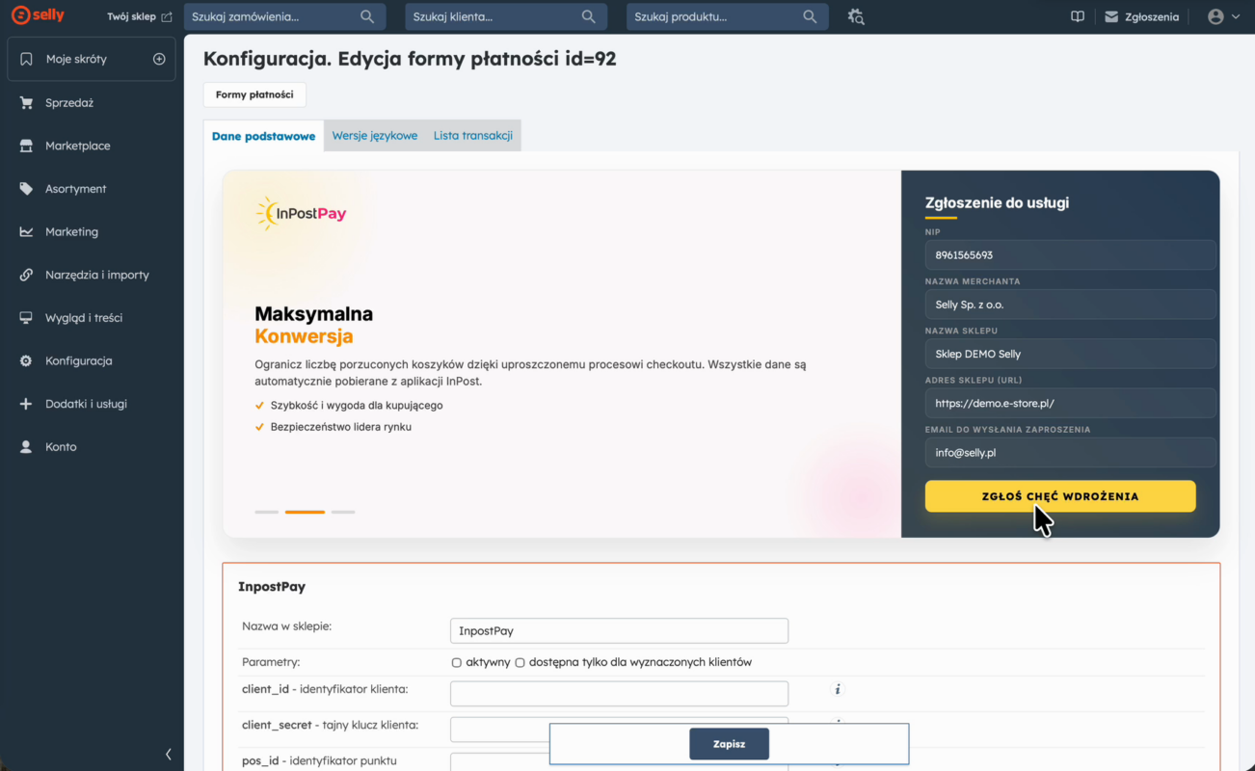This screenshot has width=1255, height=771.
Task: Focus the Szukaj produktu search field
Action: point(727,16)
